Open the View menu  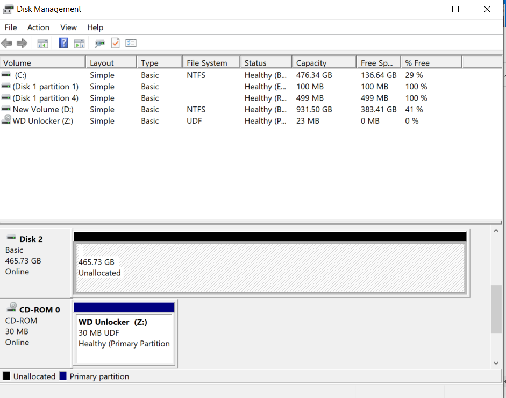tap(68, 27)
